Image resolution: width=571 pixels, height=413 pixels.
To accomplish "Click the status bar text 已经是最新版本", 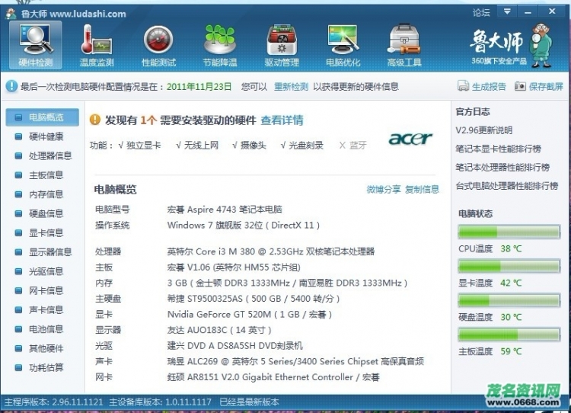I will pos(250,402).
